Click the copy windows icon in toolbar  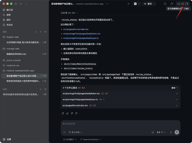[172, 4]
